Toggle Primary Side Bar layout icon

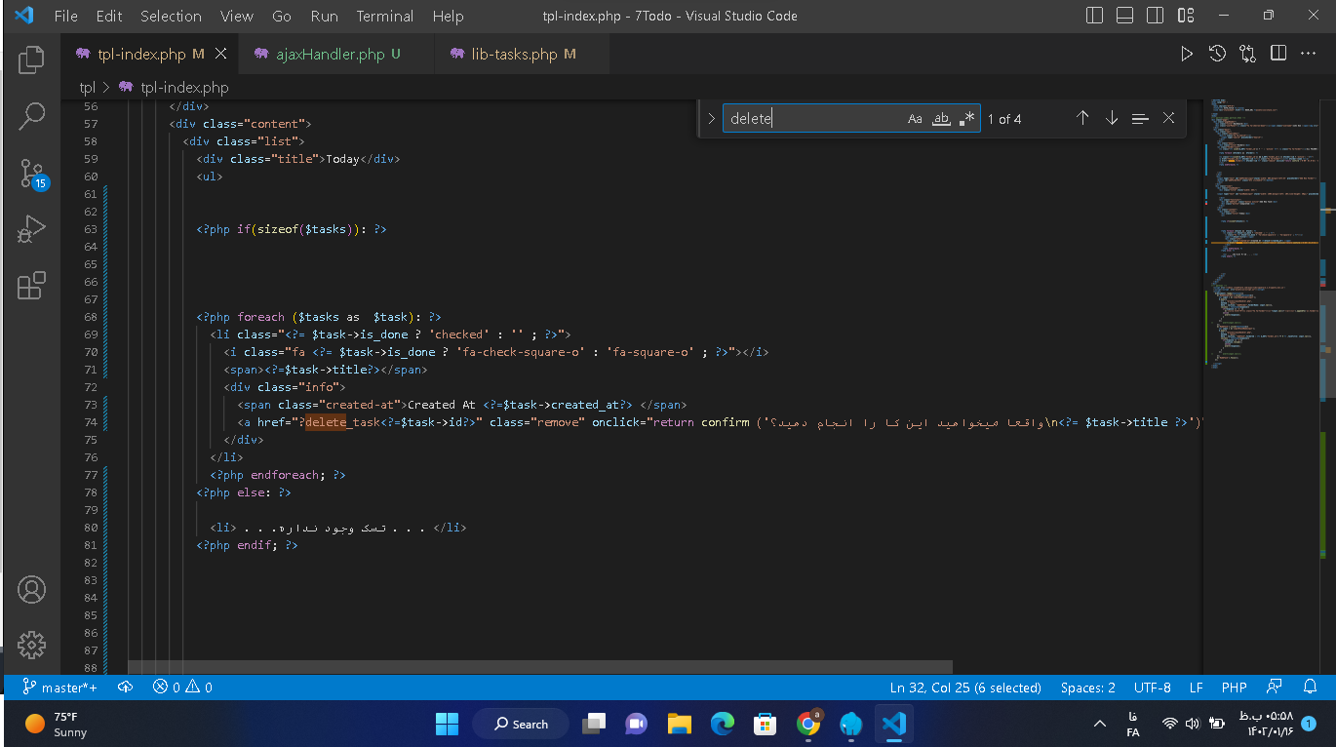[x=1095, y=16]
